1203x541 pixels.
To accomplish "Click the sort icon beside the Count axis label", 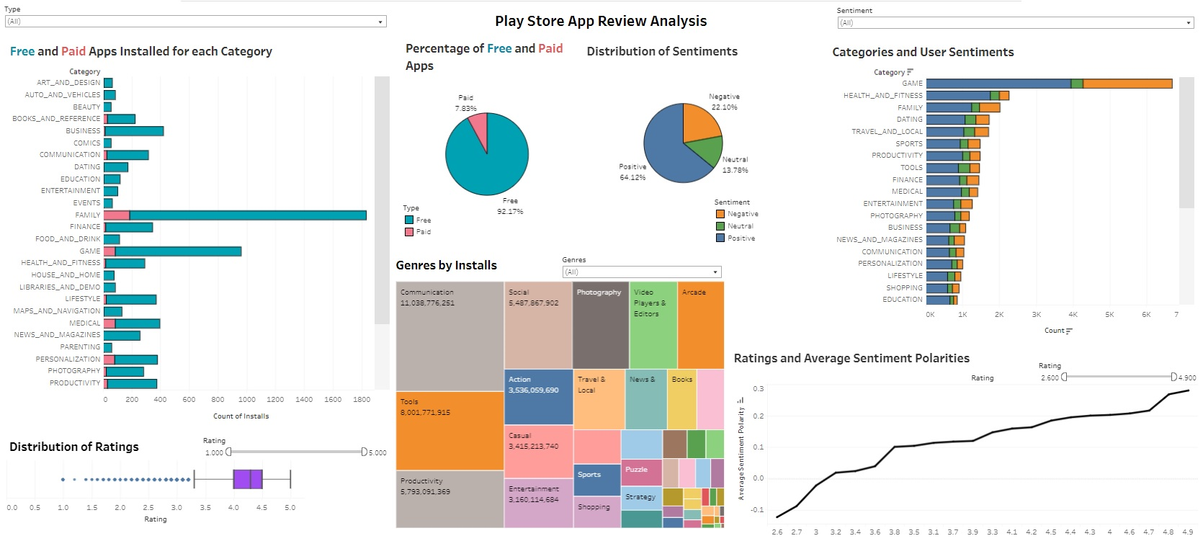I will coord(1069,331).
